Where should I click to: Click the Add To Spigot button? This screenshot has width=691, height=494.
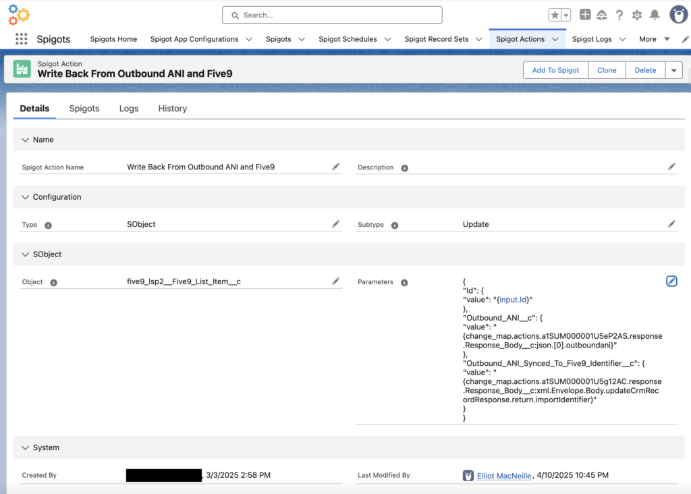tap(555, 70)
